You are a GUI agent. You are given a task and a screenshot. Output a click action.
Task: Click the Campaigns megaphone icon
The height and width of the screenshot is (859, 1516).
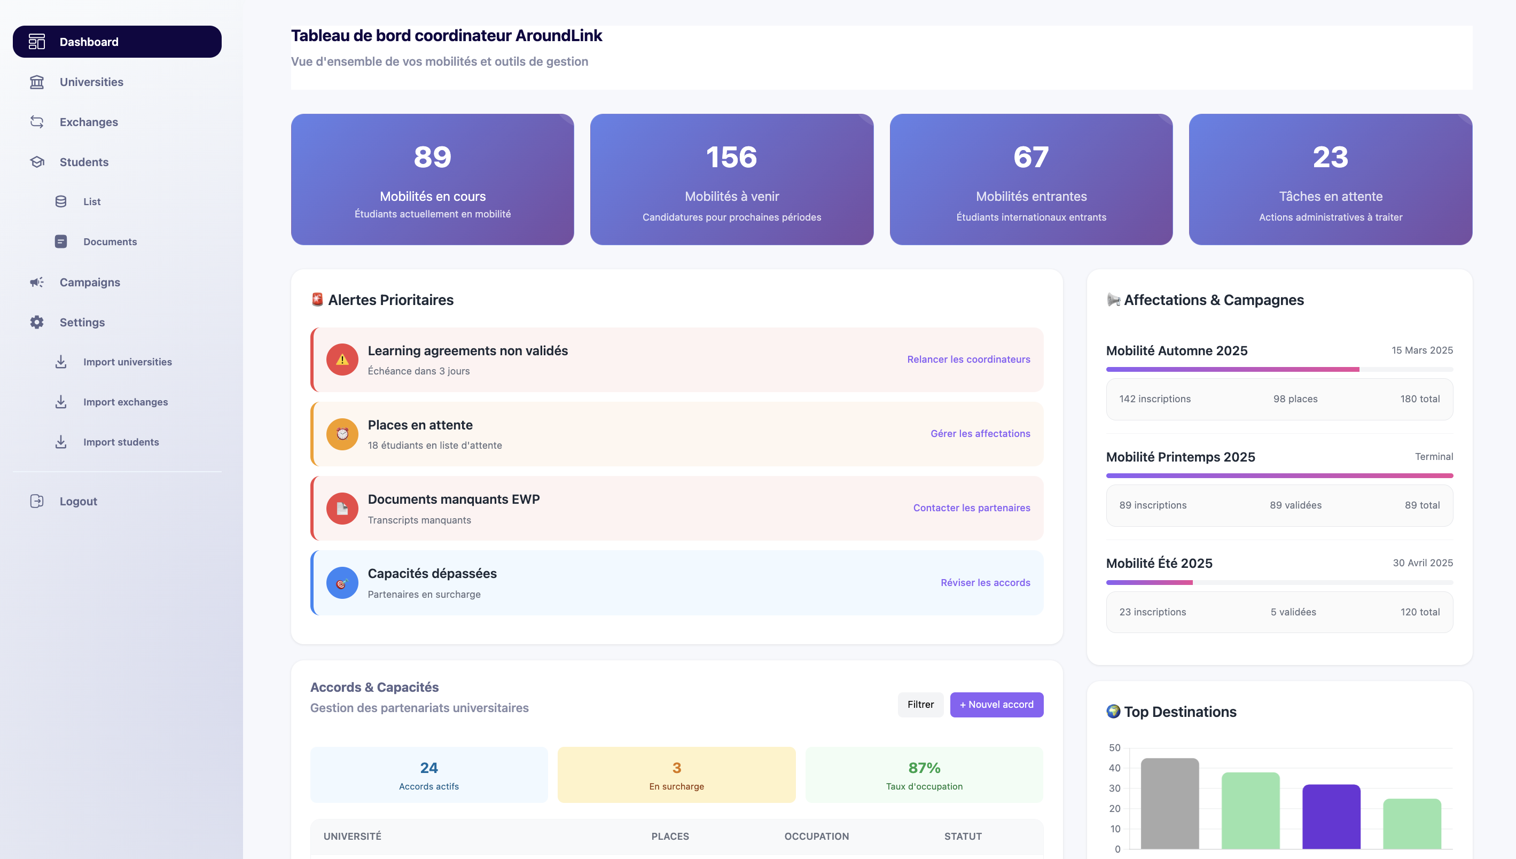tap(36, 283)
